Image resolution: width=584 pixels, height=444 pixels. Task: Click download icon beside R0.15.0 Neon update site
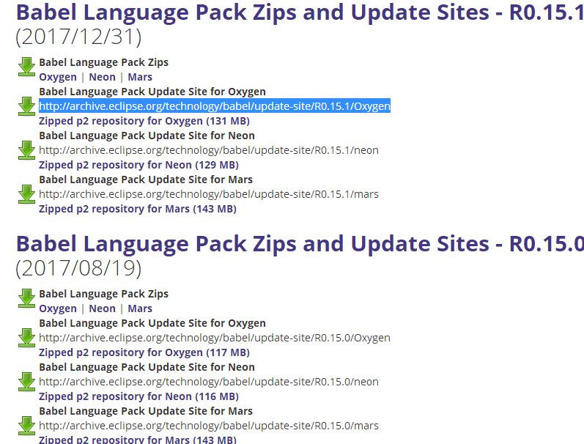[x=26, y=382]
